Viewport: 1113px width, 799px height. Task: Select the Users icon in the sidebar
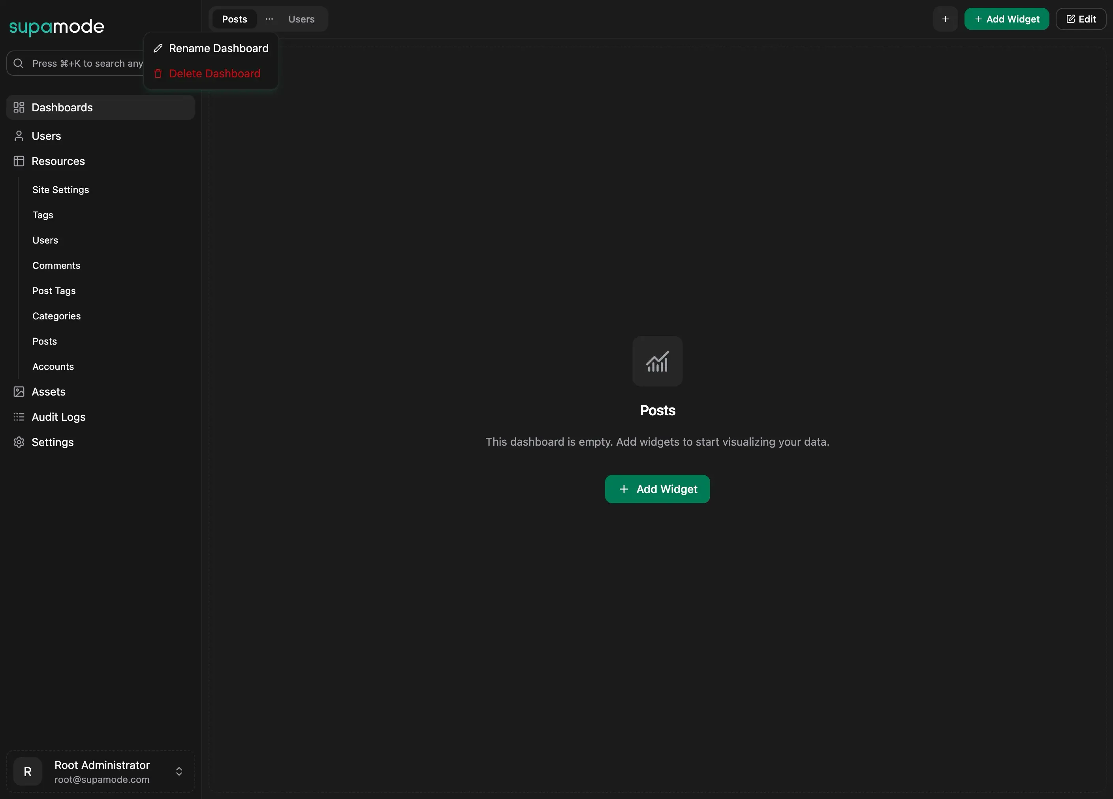click(x=19, y=136)
